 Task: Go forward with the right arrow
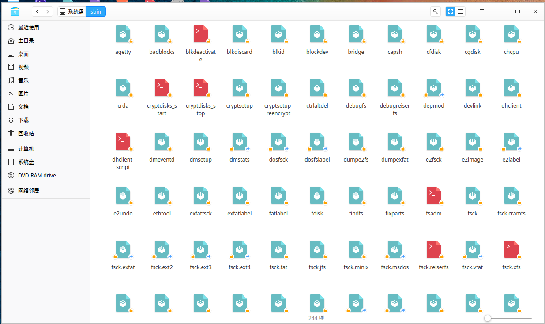point(48,11)
